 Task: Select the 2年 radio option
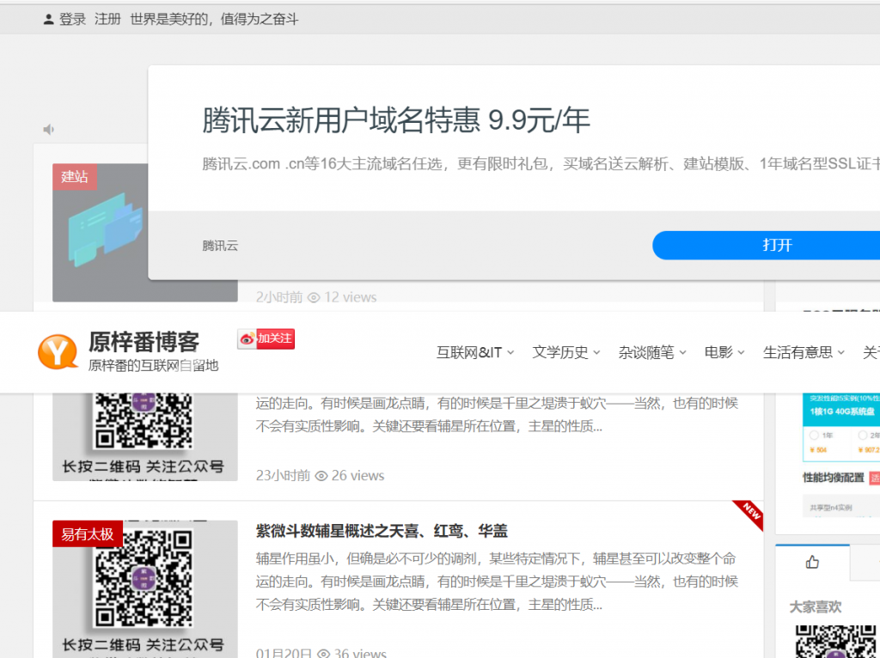pos(863,436)
